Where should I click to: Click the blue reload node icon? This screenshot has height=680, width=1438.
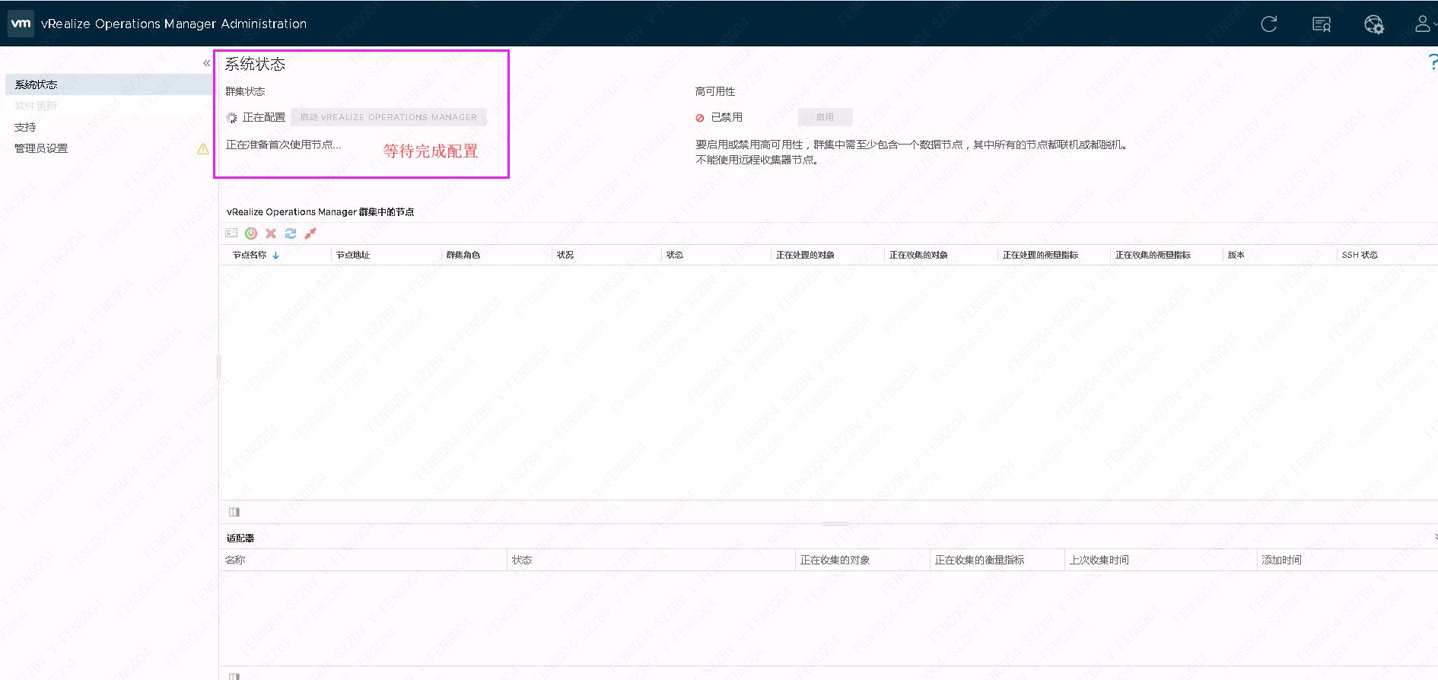(291, 234)
